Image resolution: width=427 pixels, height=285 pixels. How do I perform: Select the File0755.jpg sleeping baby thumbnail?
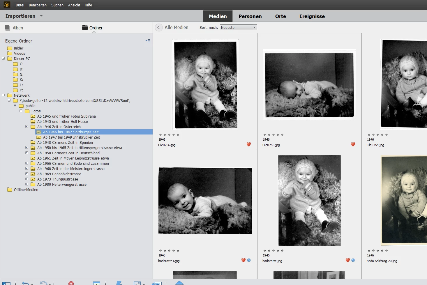pyautogui.click(x=309, y=85)
